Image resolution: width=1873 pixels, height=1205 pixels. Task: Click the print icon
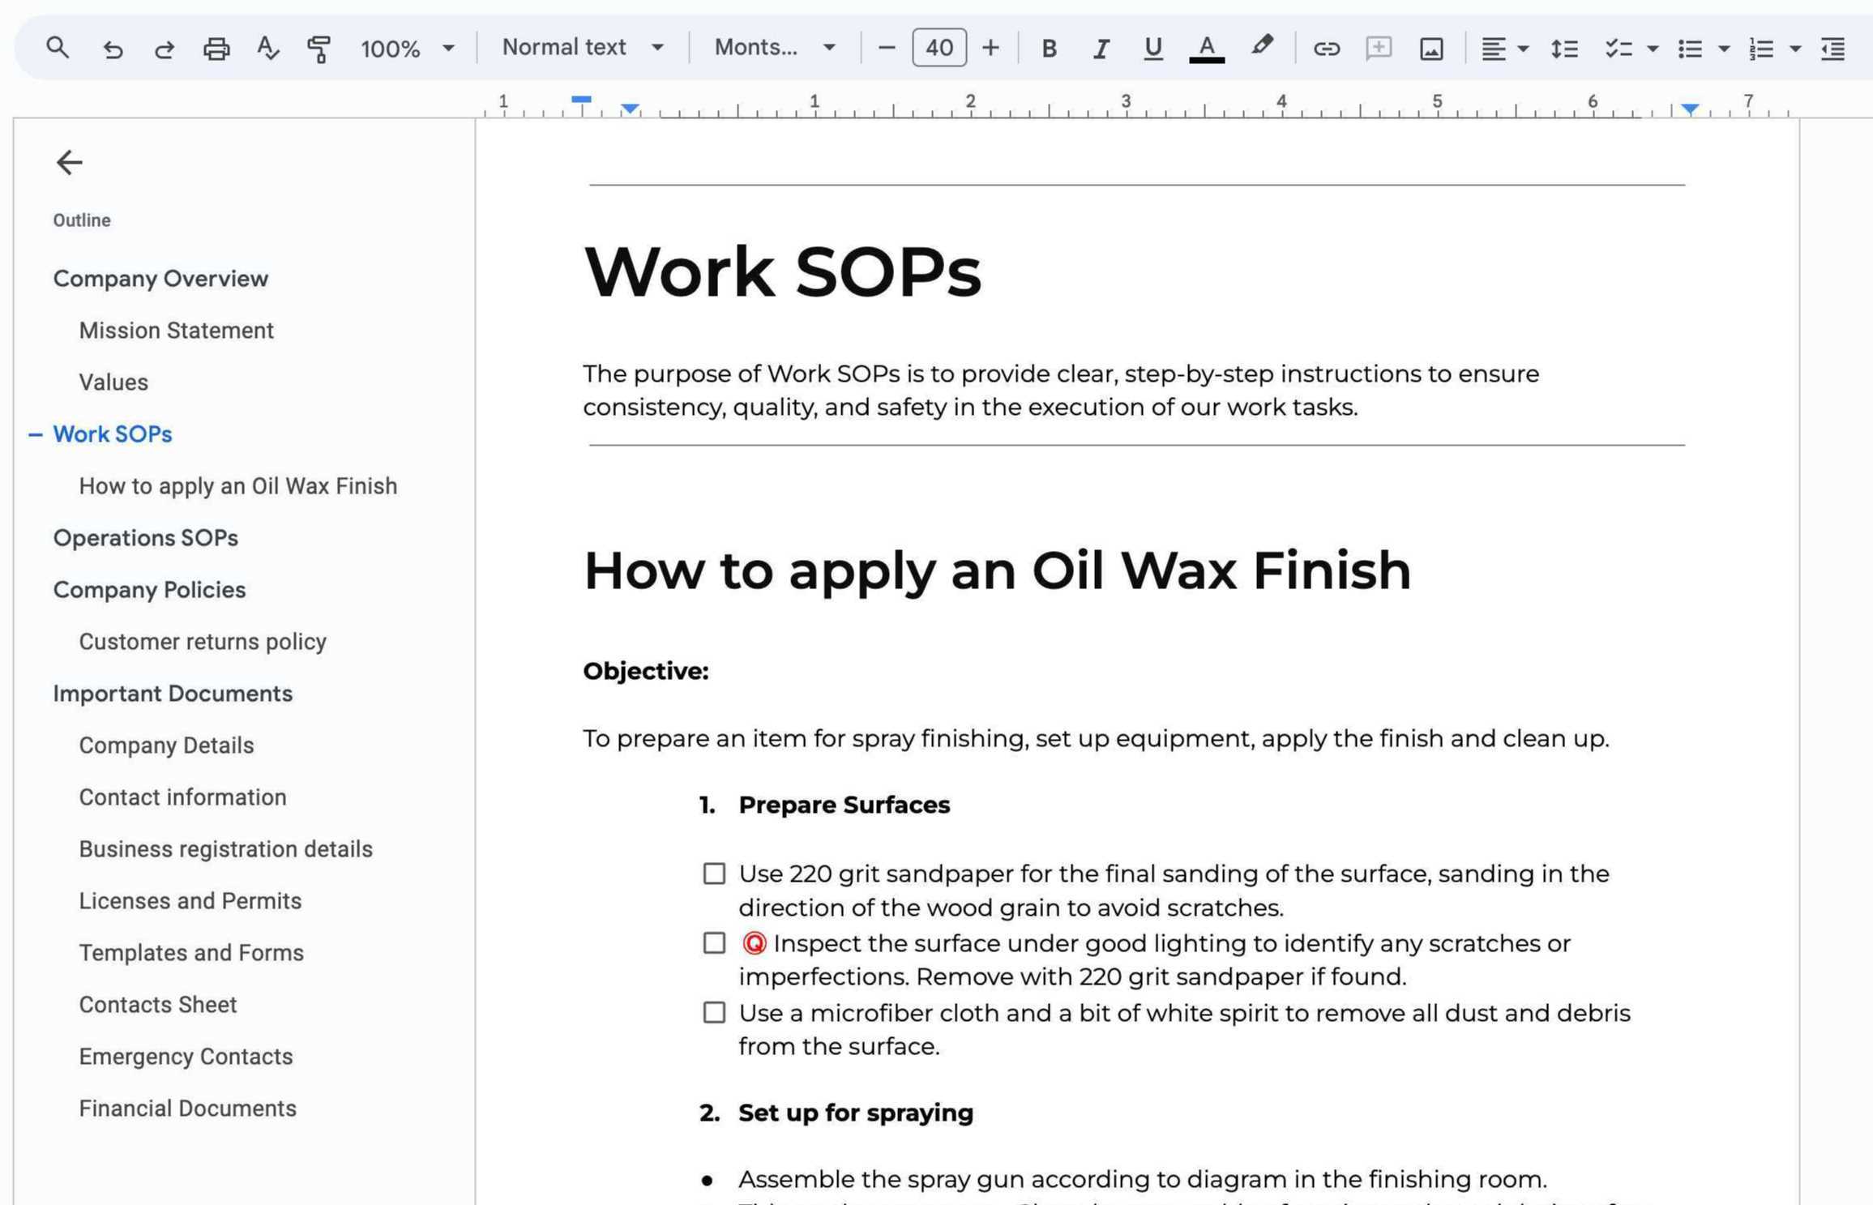point(216,49)
